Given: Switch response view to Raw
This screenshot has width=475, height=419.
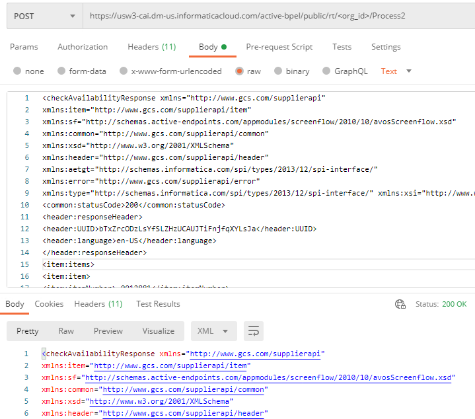Looking at the screenshot, I should (66, 331).
